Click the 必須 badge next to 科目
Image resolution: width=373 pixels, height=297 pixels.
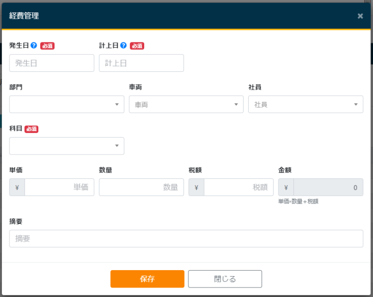tap(31, 129)
